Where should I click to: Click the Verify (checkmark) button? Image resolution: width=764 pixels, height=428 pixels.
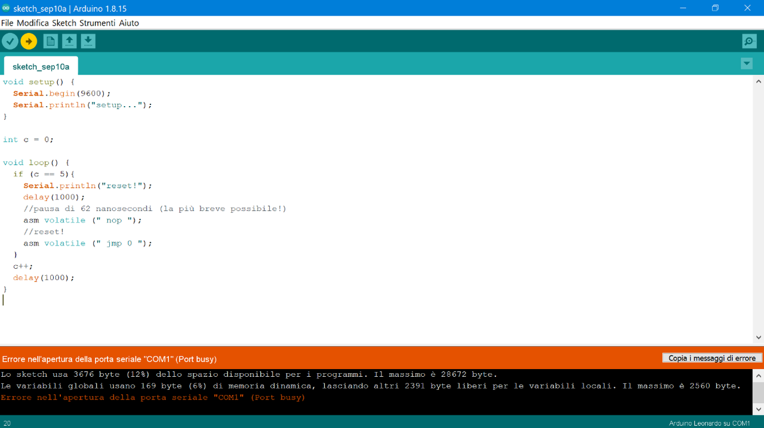pyautogui.click(x=10, y=41)
